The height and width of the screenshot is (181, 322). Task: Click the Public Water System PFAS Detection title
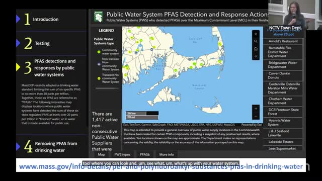point(187,15)
